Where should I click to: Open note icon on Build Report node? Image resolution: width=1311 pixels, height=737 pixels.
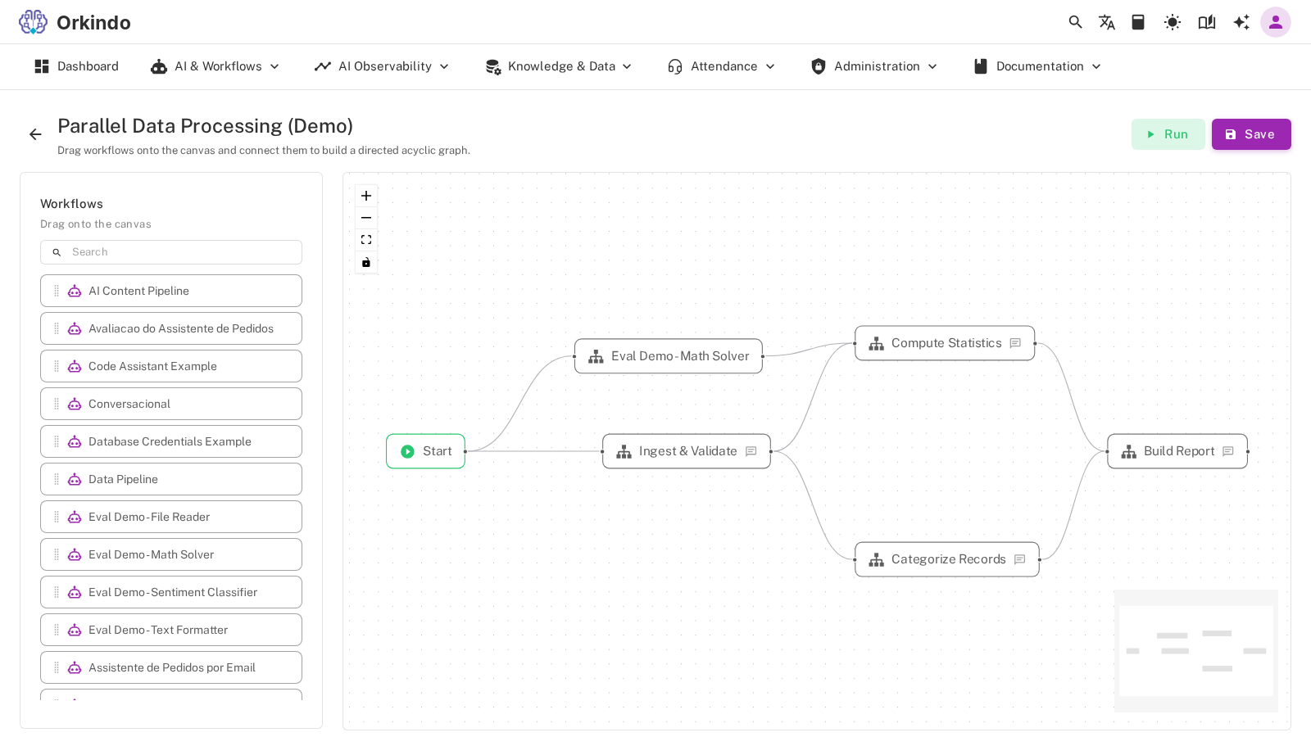tap(1227, 451)
